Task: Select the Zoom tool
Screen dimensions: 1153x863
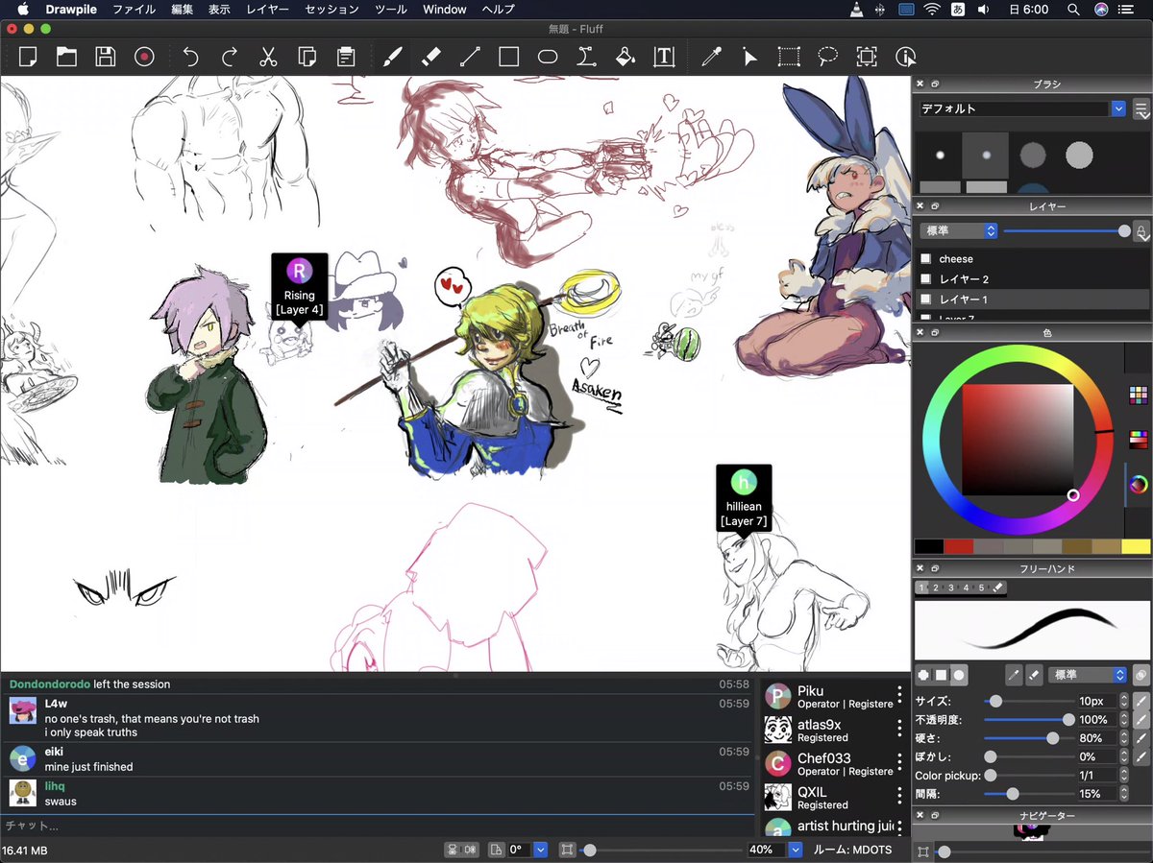Action: click(x=867, y=58)
